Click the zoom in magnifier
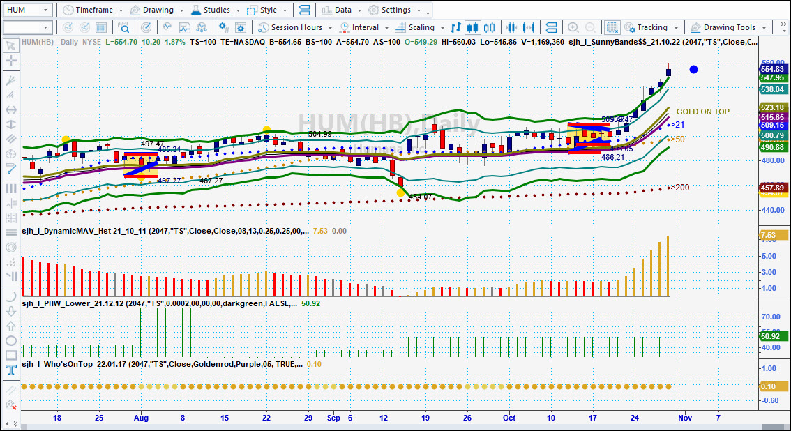791x431 pixels. pos(573,27)
